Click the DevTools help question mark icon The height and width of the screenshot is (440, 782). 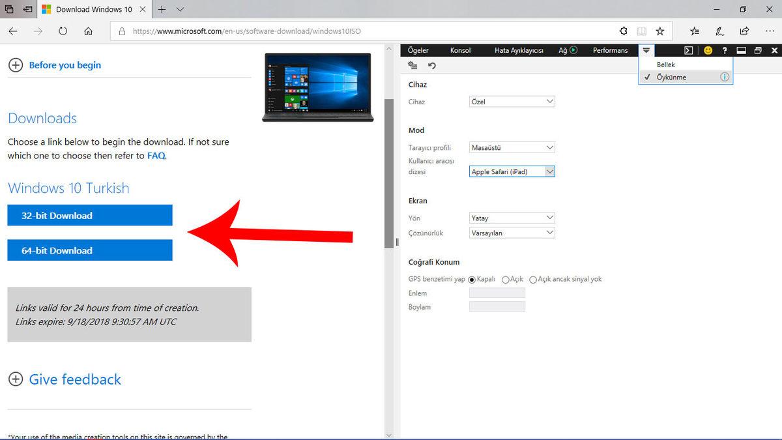(725, 50)
